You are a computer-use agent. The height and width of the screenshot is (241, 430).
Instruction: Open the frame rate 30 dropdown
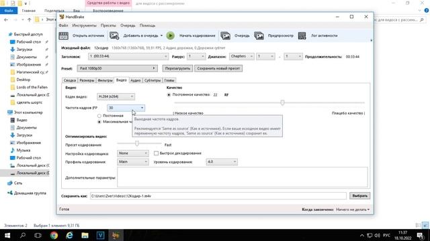tap(126, 108)
